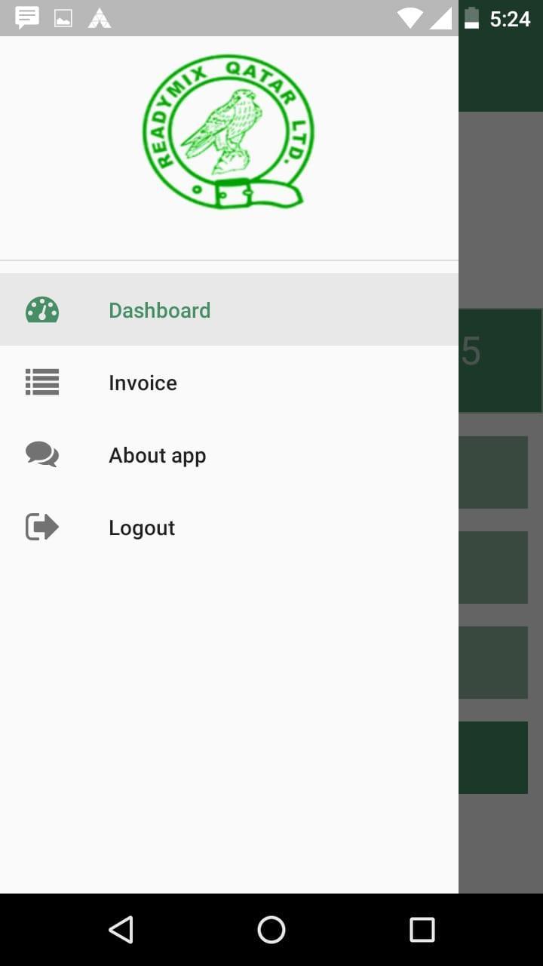Open the recent apps square button
Image resolution: width=543 pixels, height=966 pixels.
[x=422, y=930]
